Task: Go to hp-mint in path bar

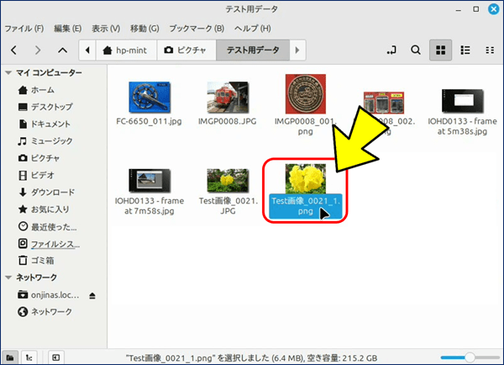Action: tap(124, 51)
